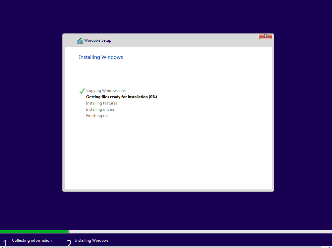Select the Copying Windows files completed step
Image resolution: width=332 pixels, height=248 pixels.
(x=106, y=90)
